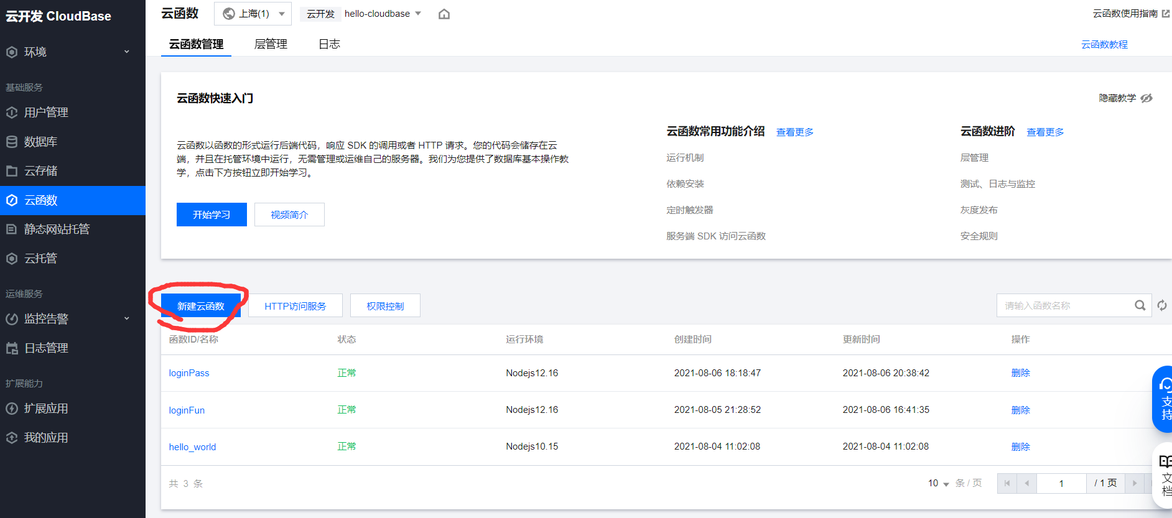Open 层管理 link under 云函数进阶
This screenshot has height=518, width=1172.
[x=974, y=158]
